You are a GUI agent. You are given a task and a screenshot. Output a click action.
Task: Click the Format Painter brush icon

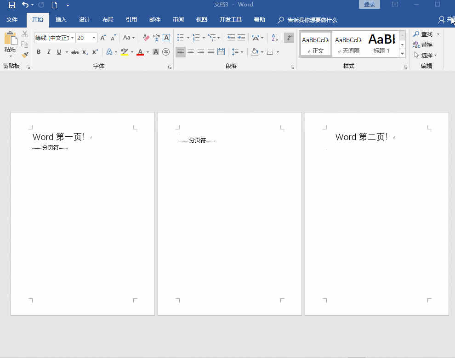25,55
